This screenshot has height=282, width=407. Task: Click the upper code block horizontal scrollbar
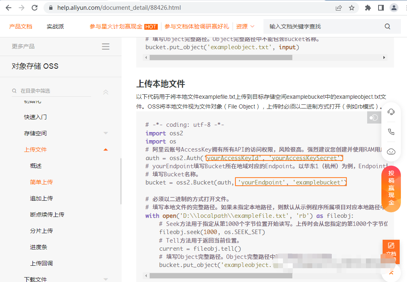tap(221, 57)
